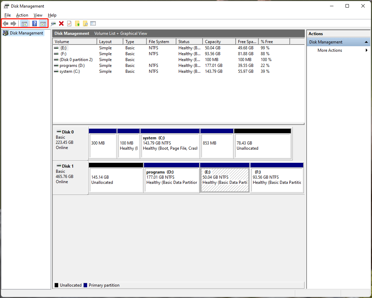Open Help using the question mark toolbar icon

click(x=34, y=23)
